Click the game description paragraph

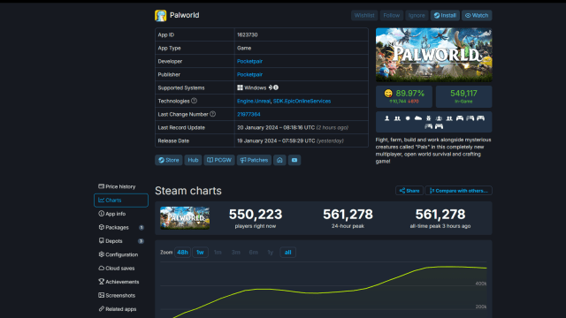(x=433, y=150)
